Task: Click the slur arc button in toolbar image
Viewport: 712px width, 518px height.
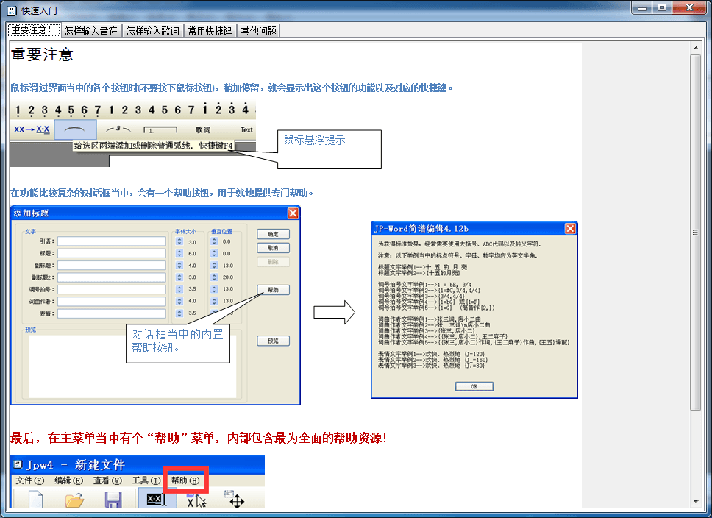Action: (76, 129)
